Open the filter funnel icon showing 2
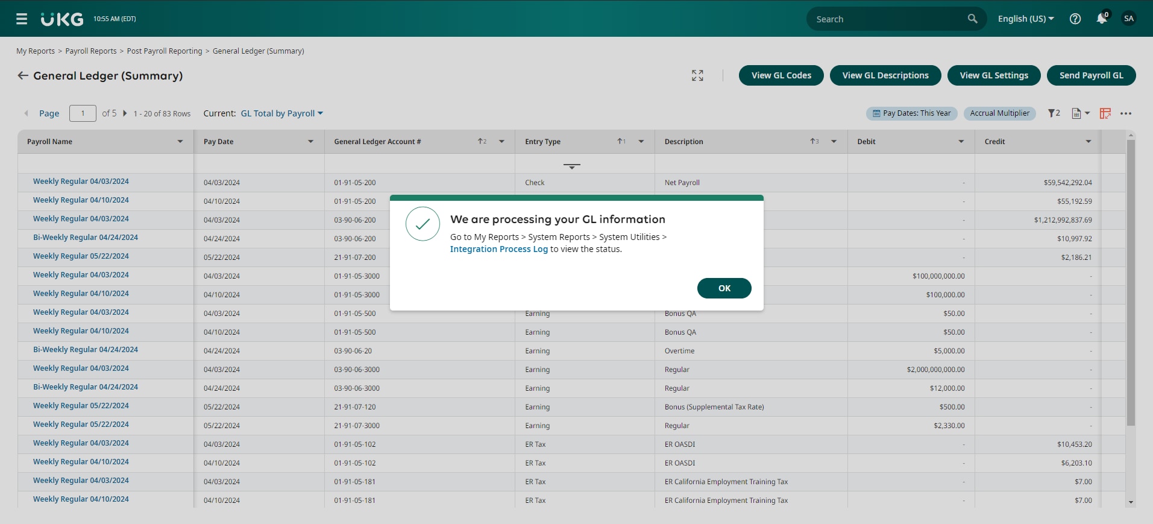 coord(1054,113)
